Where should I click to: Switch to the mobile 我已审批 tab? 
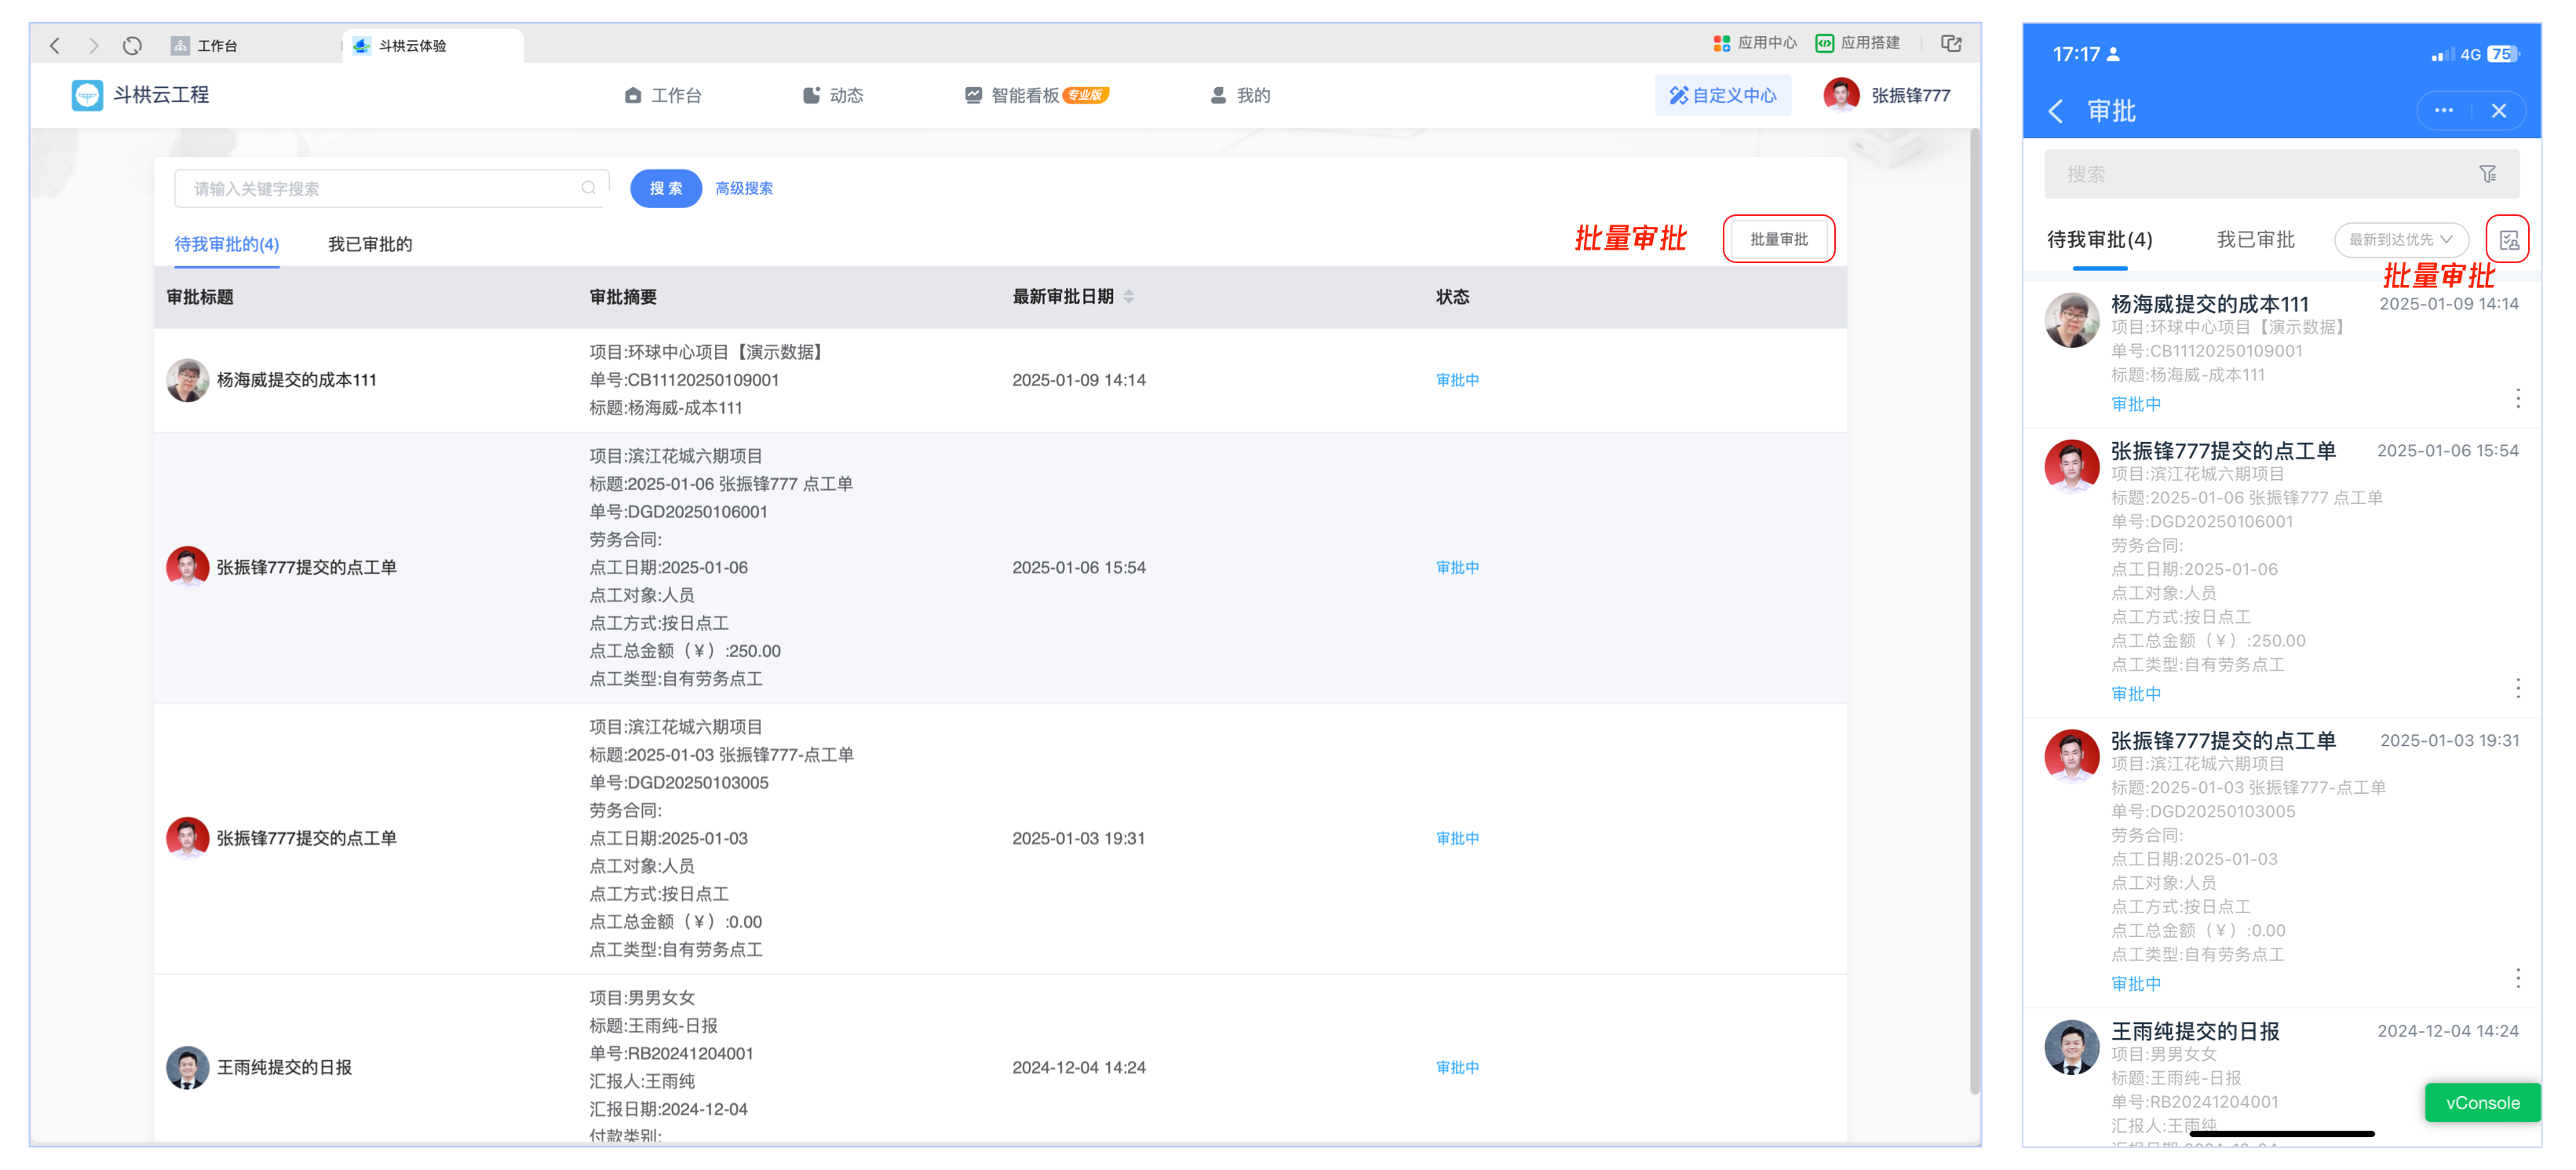coord(2255,240)
